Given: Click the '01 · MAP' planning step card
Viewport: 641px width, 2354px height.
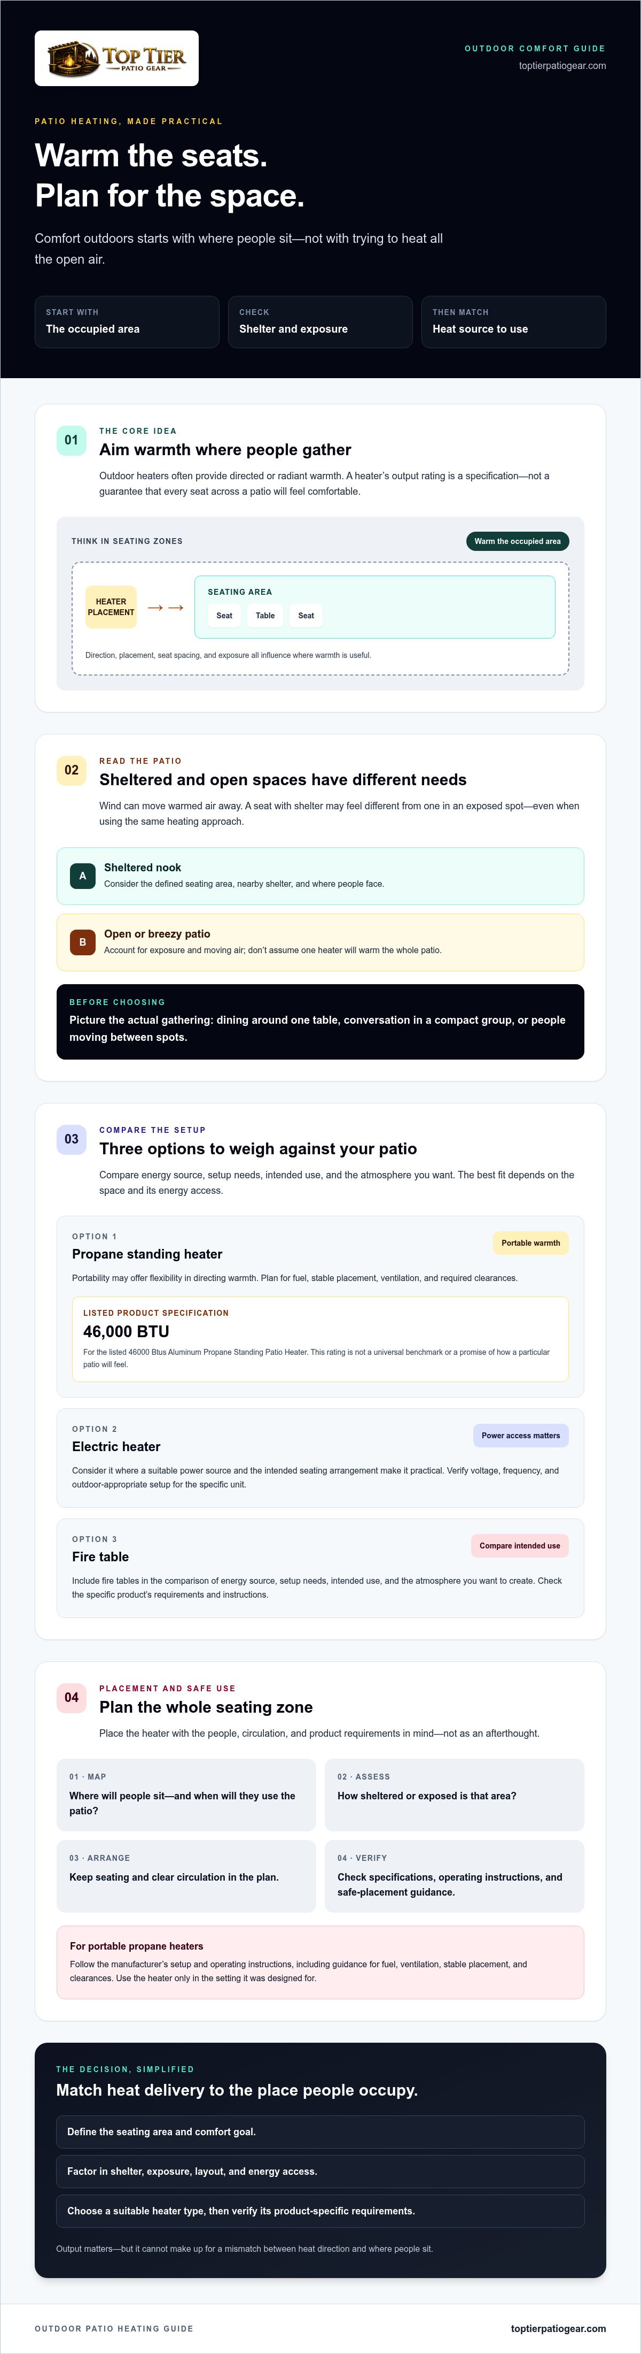Looking at the screenshot, I should point(186,1795).
